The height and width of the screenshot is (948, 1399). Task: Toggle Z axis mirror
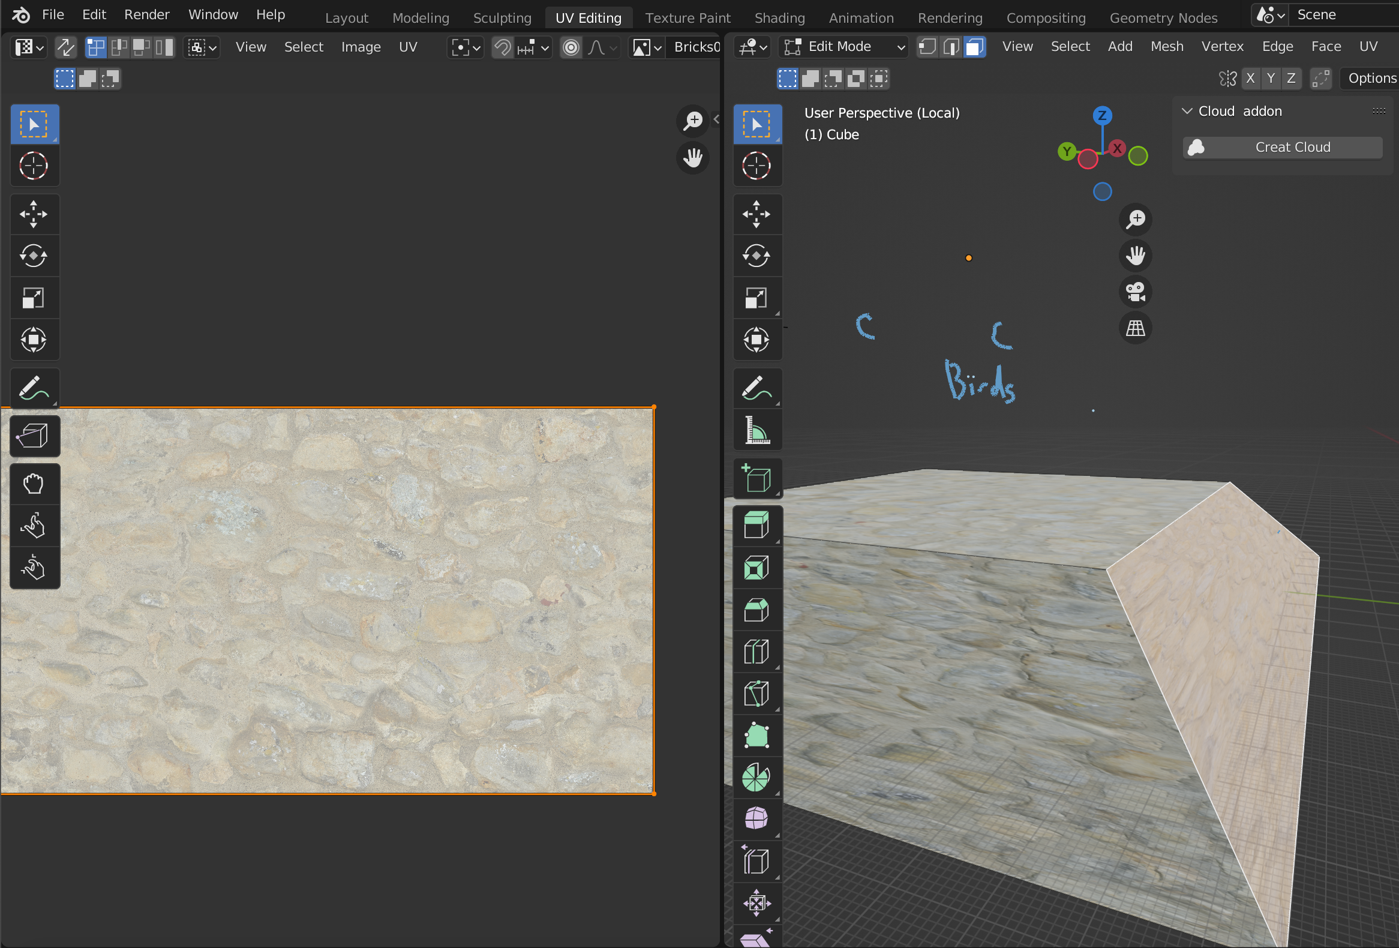(1291, 78)
